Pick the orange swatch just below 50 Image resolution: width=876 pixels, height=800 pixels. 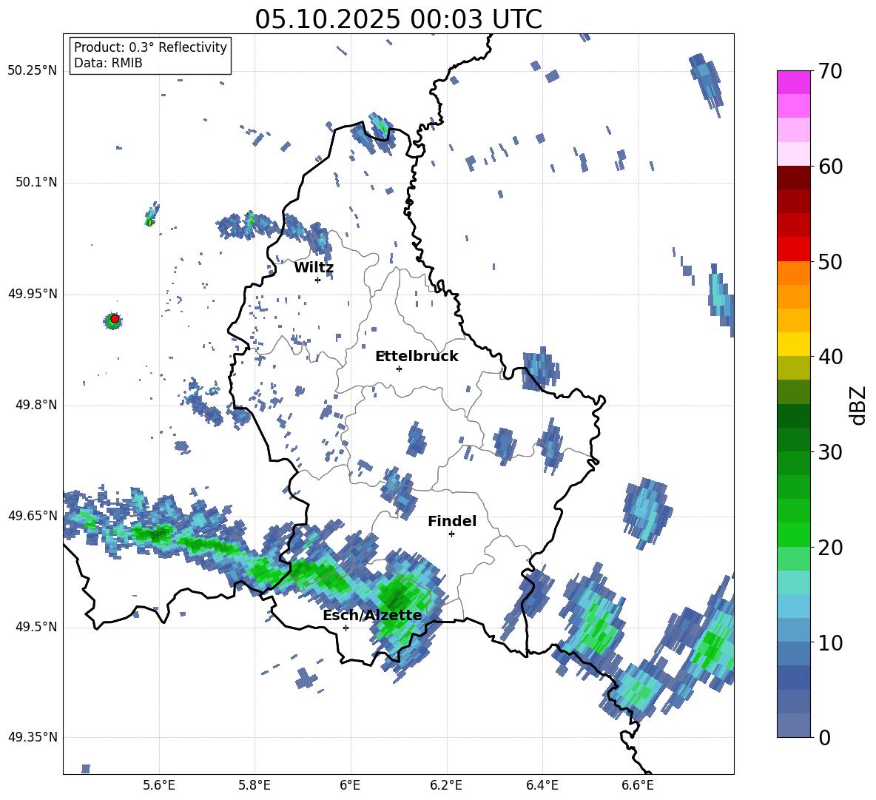pyautogui.click(x=793, y=273)
